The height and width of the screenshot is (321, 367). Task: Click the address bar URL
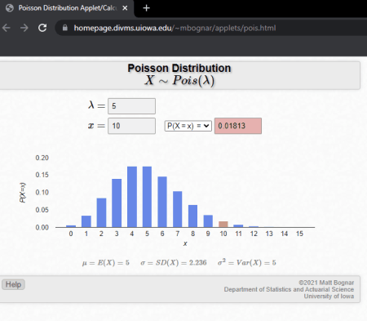point(175,28)
